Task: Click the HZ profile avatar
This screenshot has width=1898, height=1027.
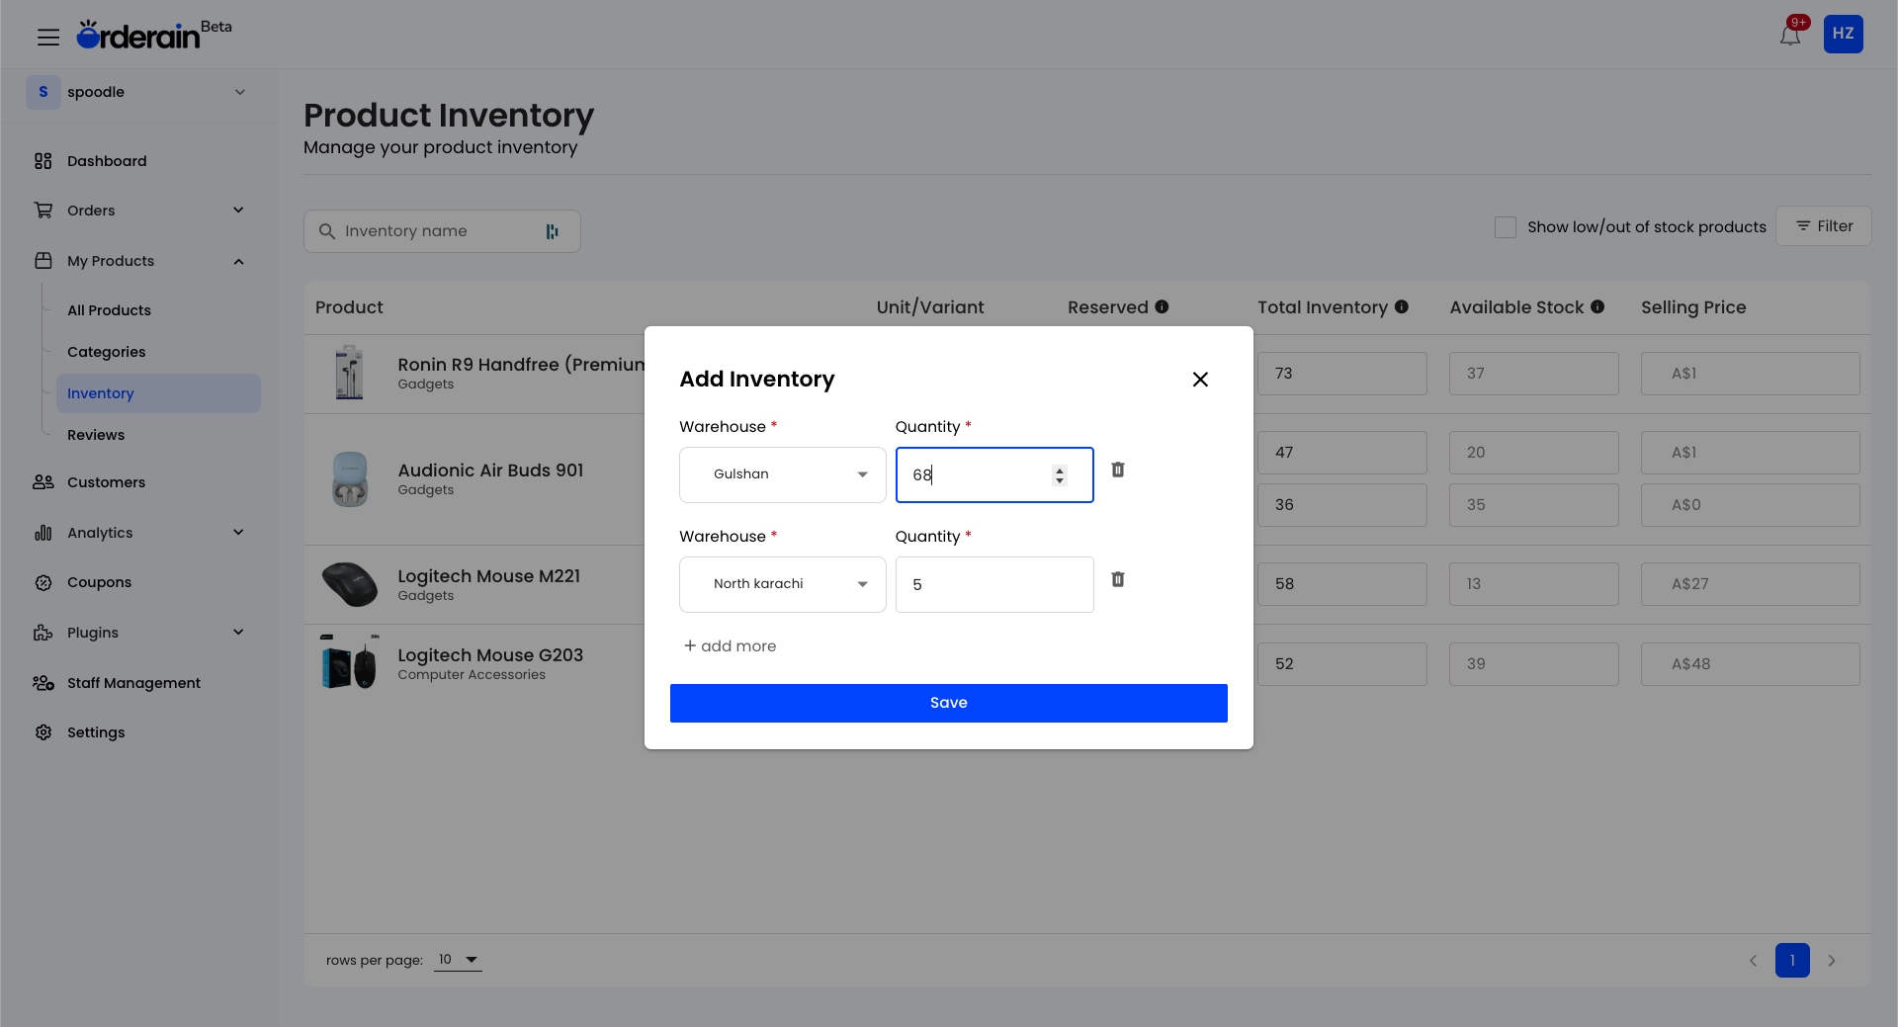Action: 1843,34
